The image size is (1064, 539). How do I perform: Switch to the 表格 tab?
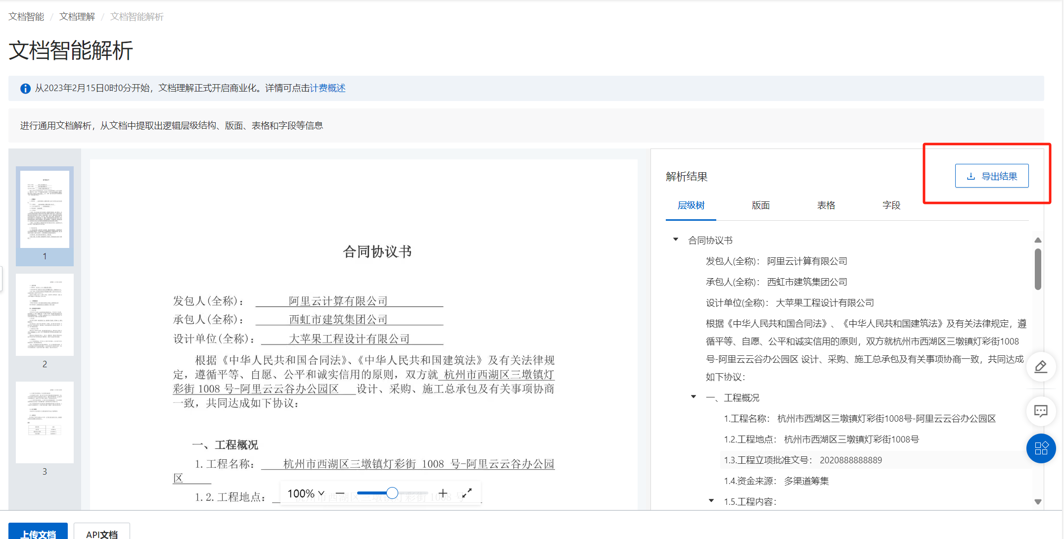[826, 205]
